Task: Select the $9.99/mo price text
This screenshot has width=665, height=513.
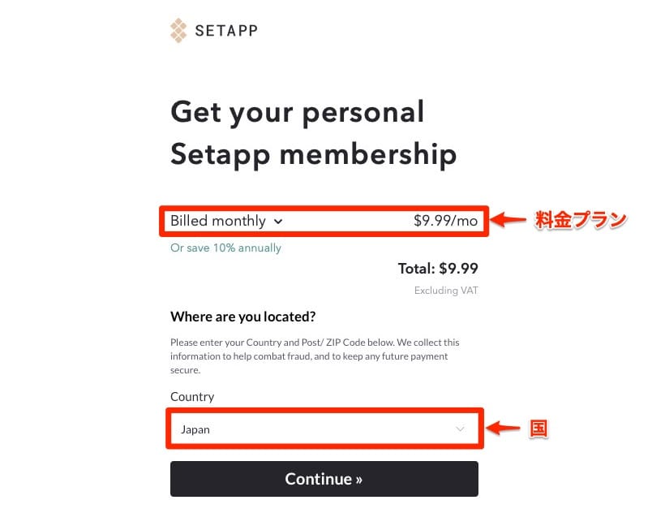Action: pyautogui.click(x=445, y=221)
